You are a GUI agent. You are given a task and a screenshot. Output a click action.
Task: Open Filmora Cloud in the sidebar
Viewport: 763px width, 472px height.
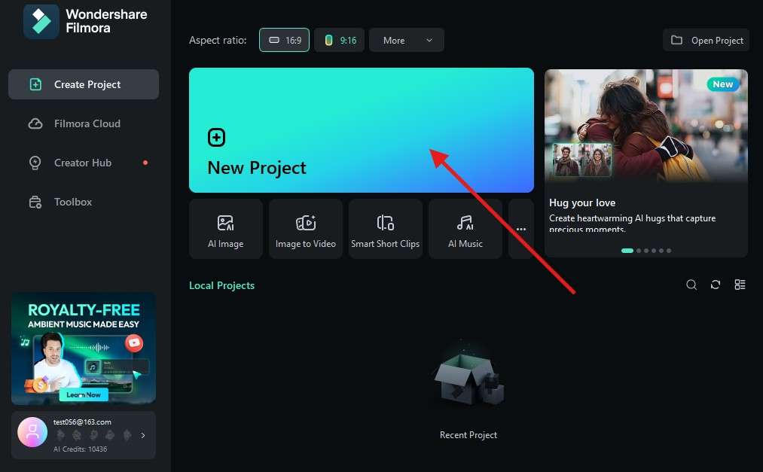coord(84,123)
